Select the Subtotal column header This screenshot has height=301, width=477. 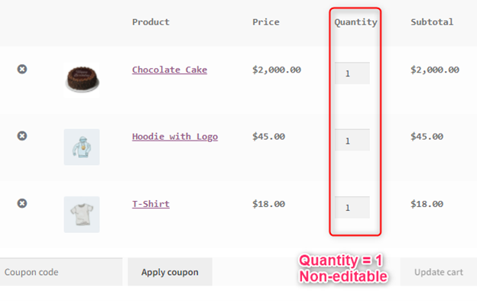(432, 22)
